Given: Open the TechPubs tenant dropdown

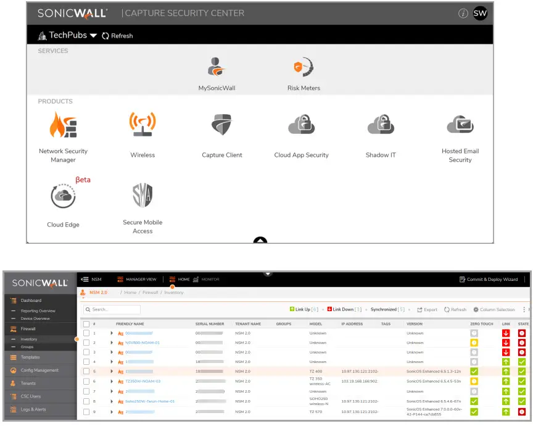Looking at the screenshot, I should (x=68, y=35).
